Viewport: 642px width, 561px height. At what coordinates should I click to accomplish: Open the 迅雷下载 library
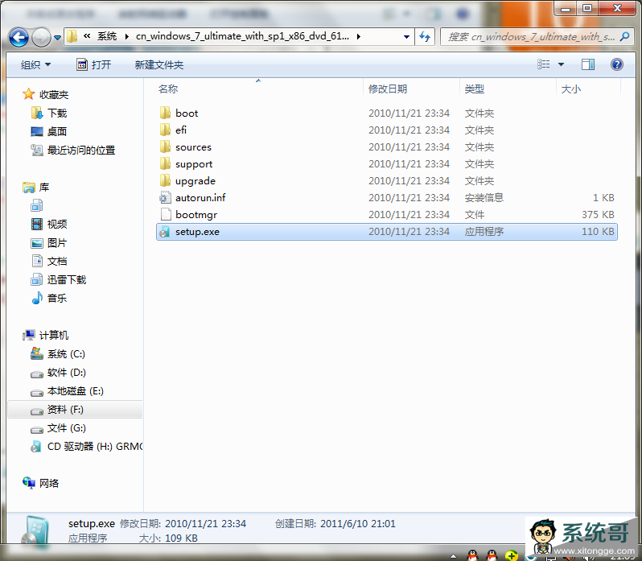click(67, 279)
